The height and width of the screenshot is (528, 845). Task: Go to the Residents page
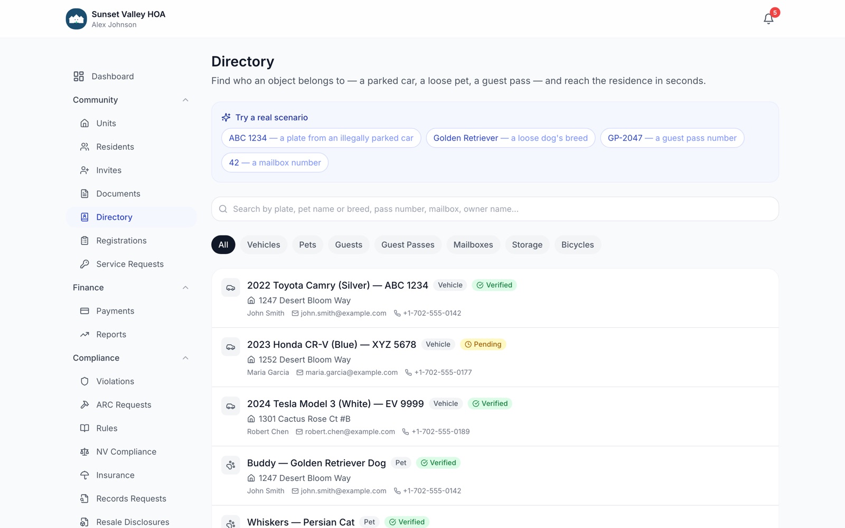click(131, 147)
